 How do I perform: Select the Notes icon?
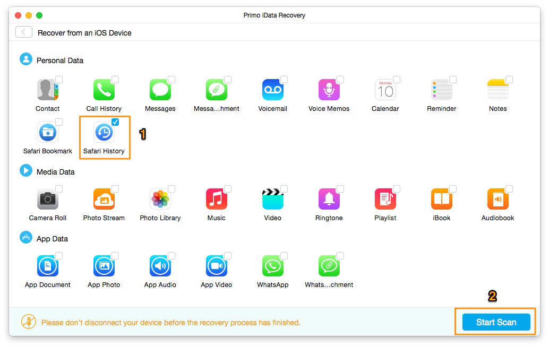[498, 90]
